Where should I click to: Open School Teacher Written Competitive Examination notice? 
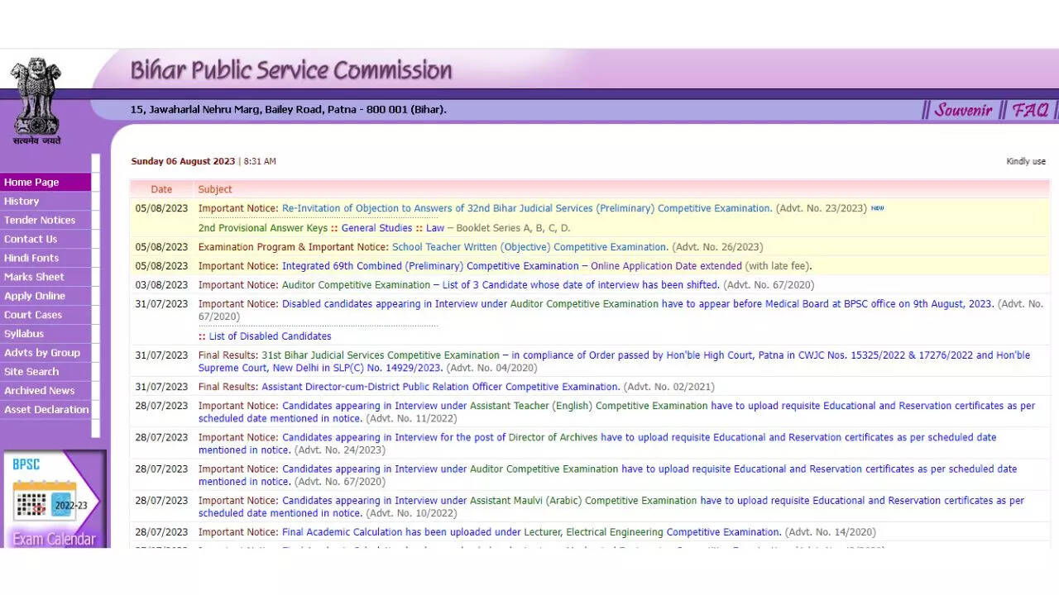coord(529,247)
